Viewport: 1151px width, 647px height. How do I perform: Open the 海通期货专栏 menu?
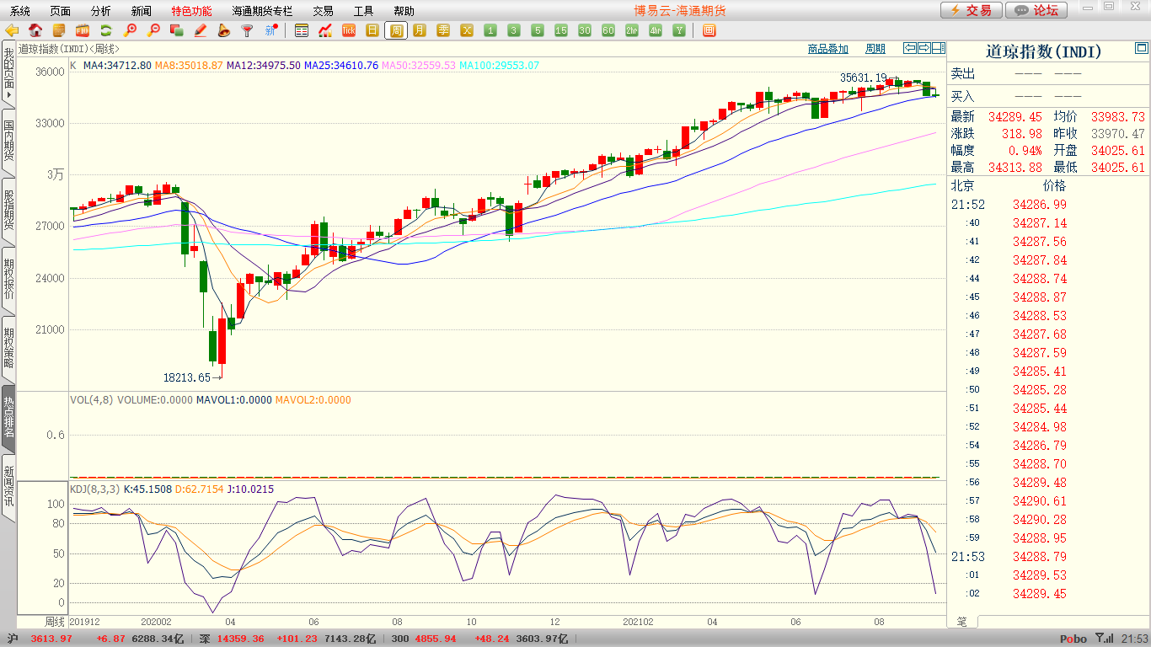262,11
